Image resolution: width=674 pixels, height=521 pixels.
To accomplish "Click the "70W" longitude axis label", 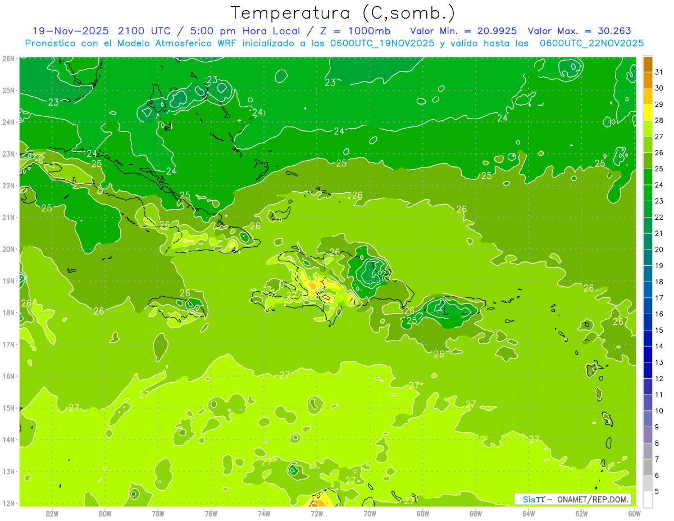I will tap(370, 513).
